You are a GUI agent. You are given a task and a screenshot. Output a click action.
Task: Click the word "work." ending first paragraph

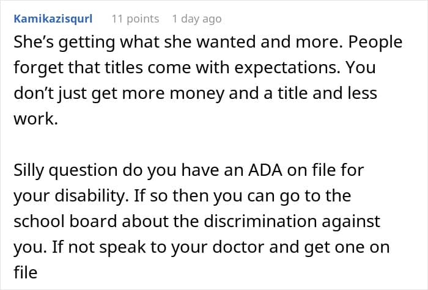click(x=34, y=118)
